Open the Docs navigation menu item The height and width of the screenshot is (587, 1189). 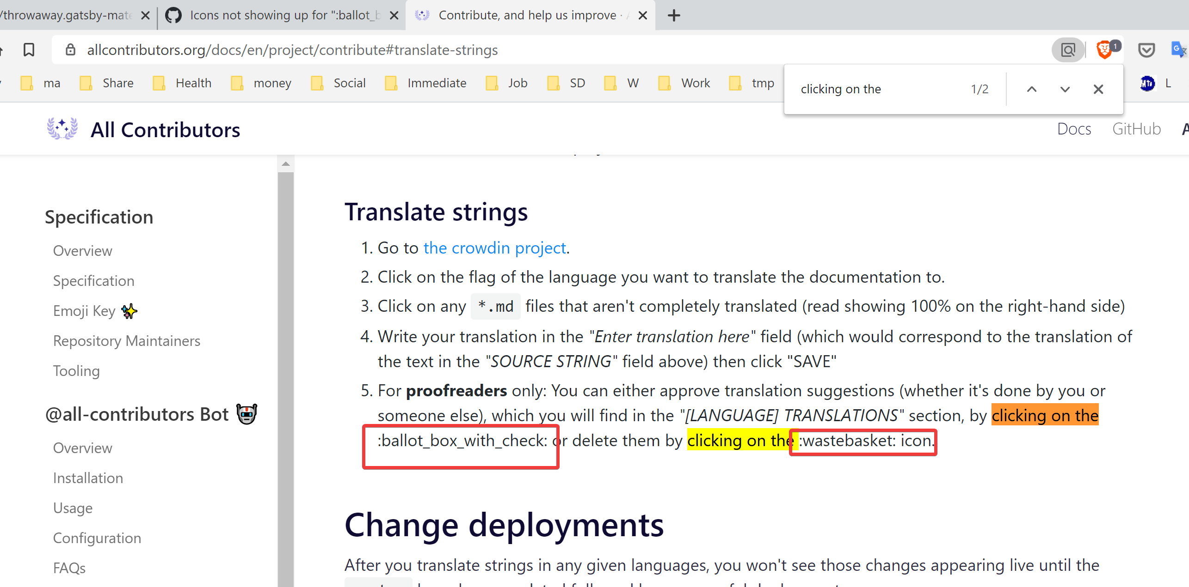[x=1074, y=129]
